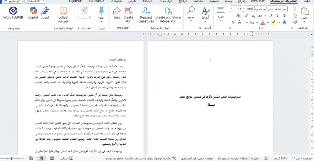Image resolution: width=314 pixels, height=161 pixels.
Task: Click the zoom slider handle
Action: 11,158
